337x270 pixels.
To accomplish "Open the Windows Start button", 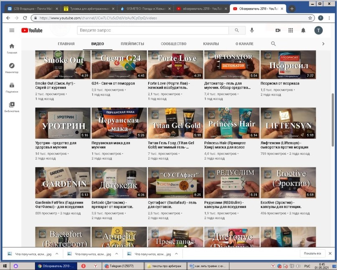I will [5, 266].
